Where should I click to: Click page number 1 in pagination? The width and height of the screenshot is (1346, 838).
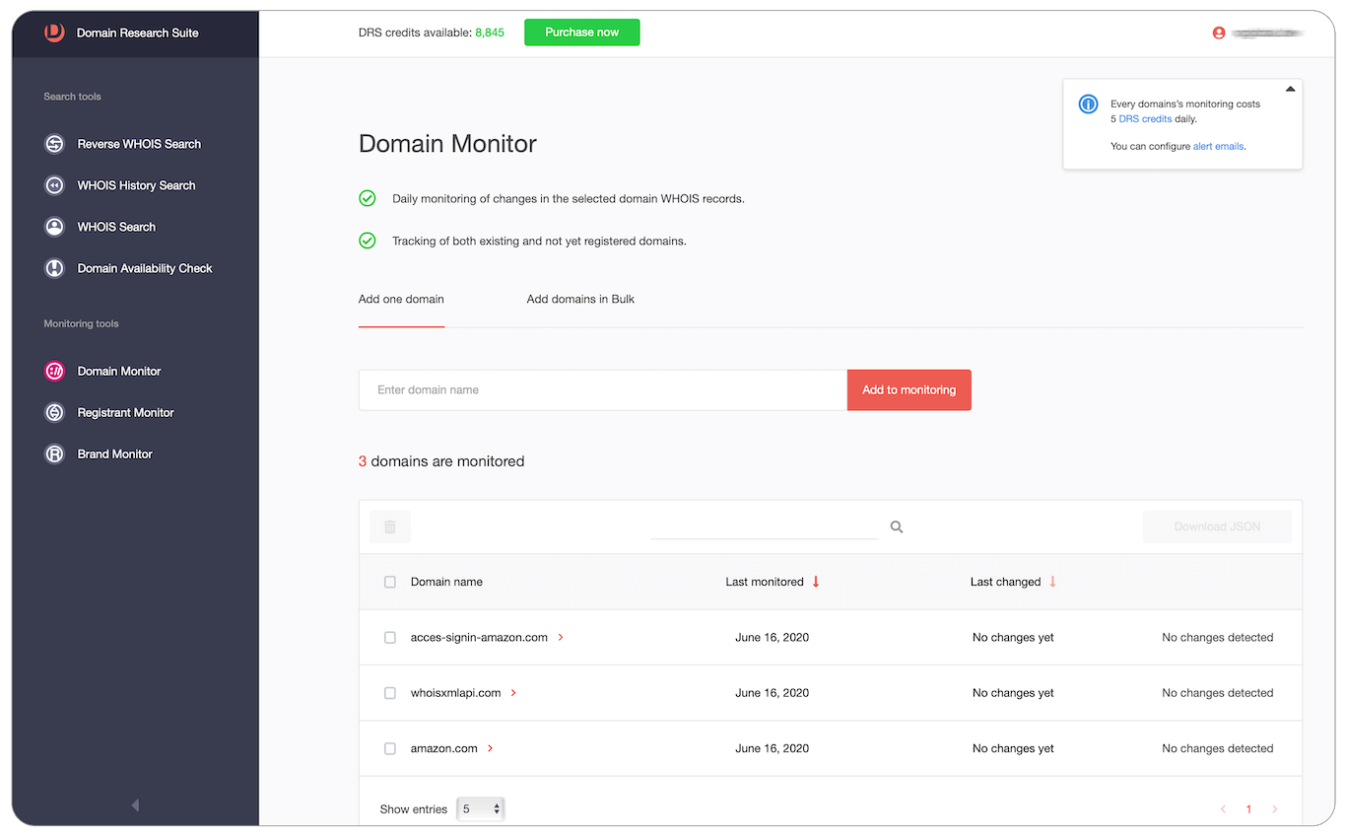pyautogui.click(x=1248, y=809)
